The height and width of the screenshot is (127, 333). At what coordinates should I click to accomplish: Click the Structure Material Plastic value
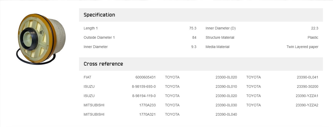[x=313, y=37]
